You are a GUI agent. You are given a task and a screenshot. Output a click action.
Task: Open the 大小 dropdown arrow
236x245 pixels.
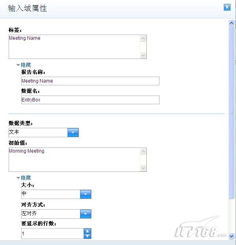point(86,194)
